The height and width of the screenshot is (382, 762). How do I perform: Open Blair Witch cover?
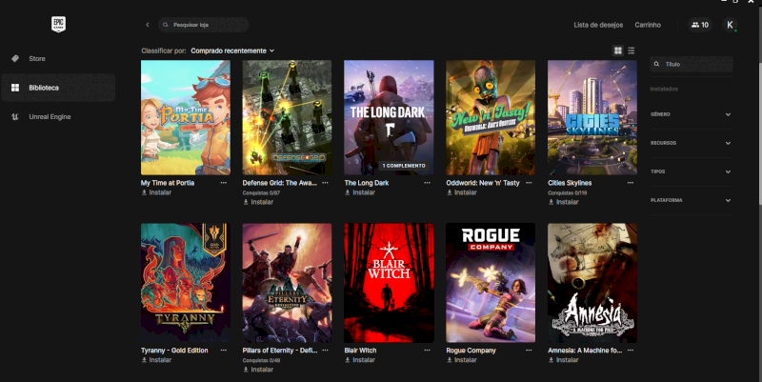[x=389, y=283]
